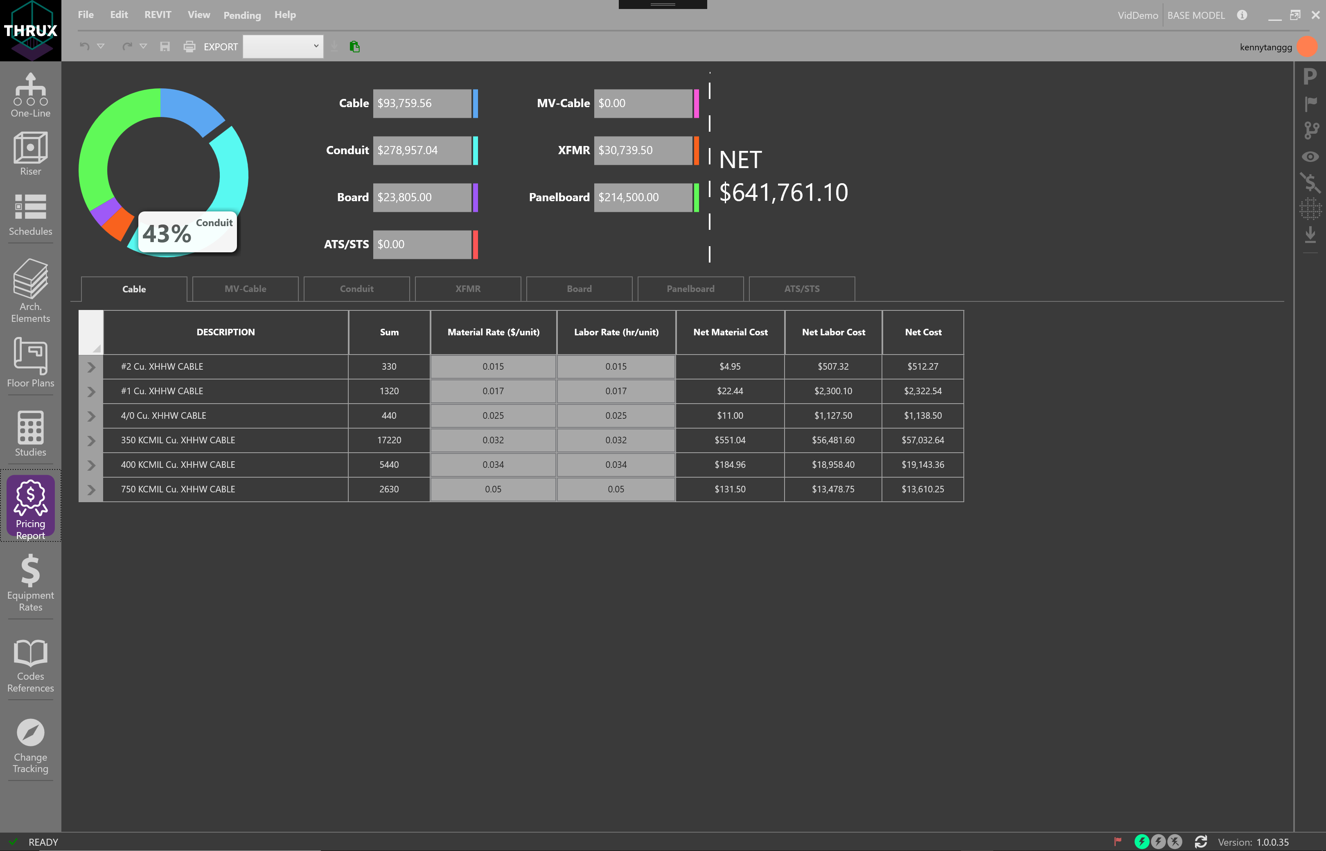Toggle the crossed-out dollar pricing icon

coord(1309,182)
